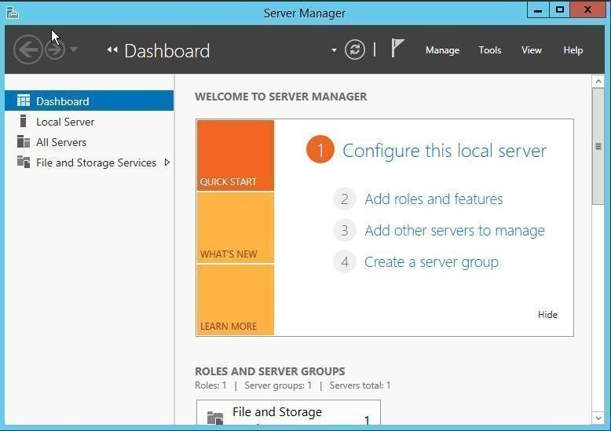Open the navigation history dropdown arrow
Viewport: 611px width, 431px height.
click(x=74, y=50)
